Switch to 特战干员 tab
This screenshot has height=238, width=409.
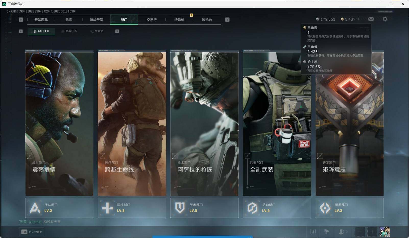[x=96, y=20]
